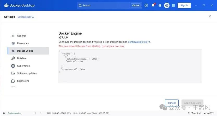Select General in the settings sidebar
The height and width of the screenshot is (116, 217).
point(28,36)
